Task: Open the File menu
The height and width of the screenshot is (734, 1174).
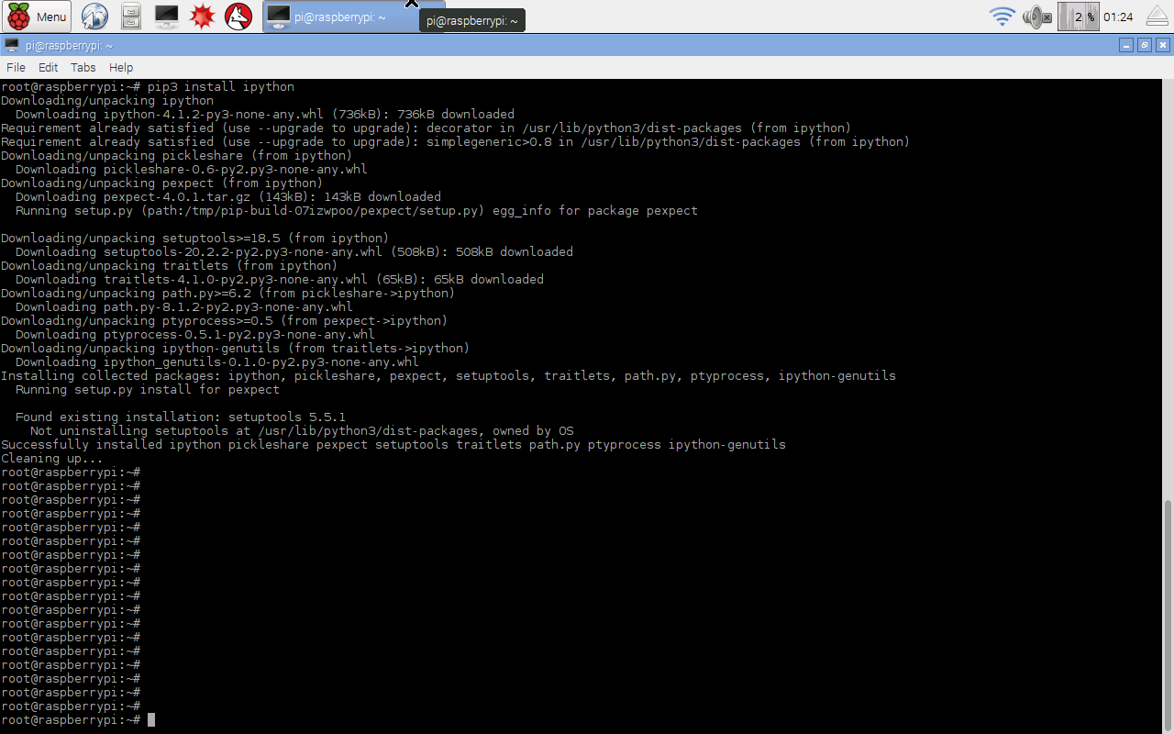Action: 16,67
